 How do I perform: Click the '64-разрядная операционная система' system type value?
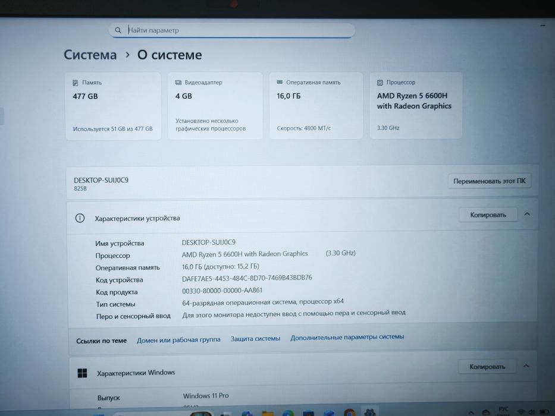click(x=263, y=302)
